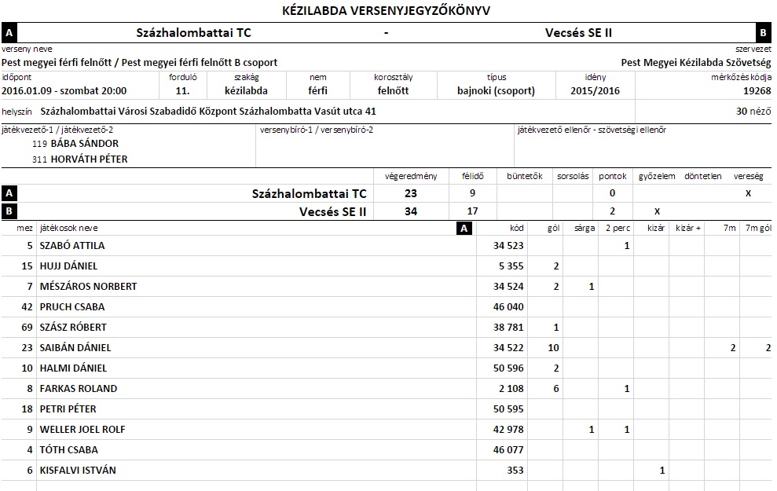Click the season value 2015/2016
The image size is (777, 491).
595,91
